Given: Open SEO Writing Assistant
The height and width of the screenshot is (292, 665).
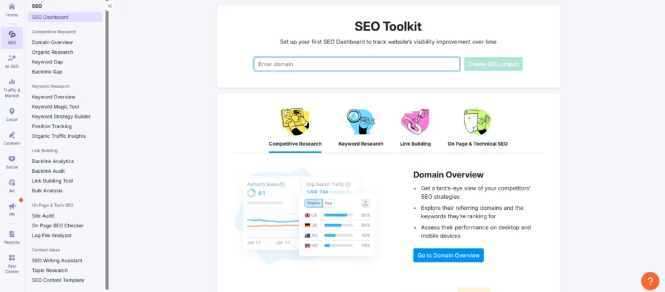Looking at the screenshot, I should pyautogui.click(x=57, y=260).
